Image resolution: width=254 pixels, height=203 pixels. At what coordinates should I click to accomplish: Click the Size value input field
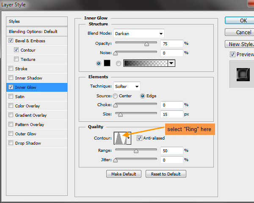[171, 114]
